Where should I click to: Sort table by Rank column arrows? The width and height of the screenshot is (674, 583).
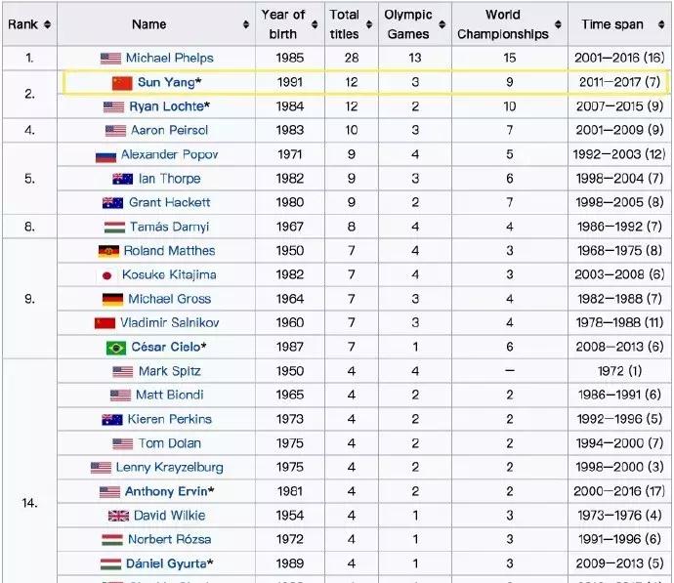(x=47, y=24)
